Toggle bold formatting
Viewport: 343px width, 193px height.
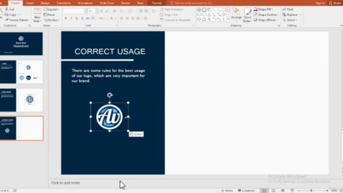66,18
